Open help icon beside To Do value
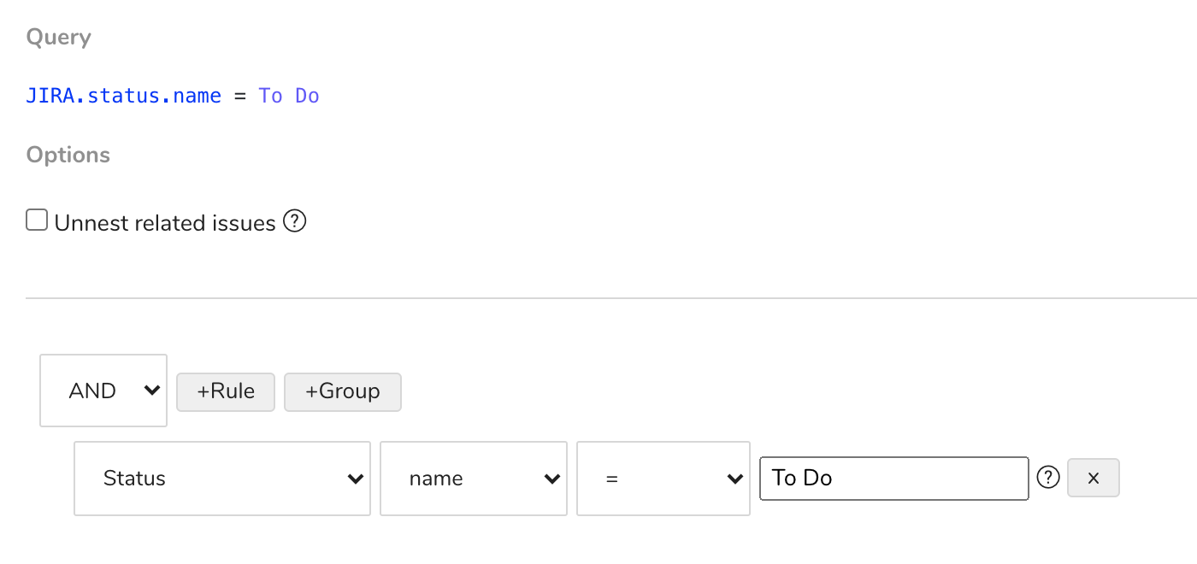1197x564 pixels. coord(1047,477)
